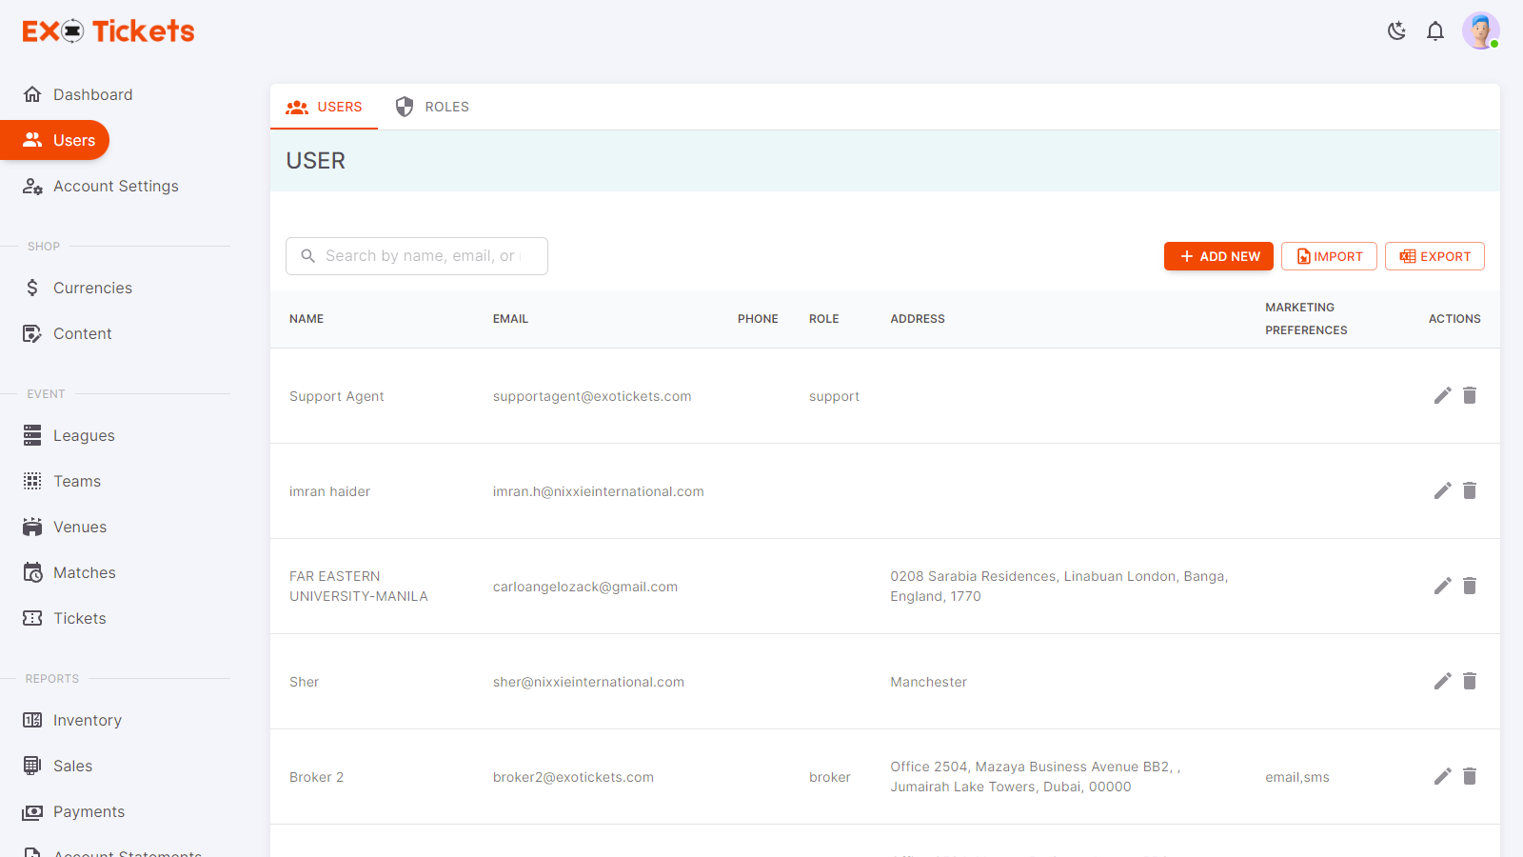Select Venues from the sidebar
This screenshot has width=1523, height=857.
click(80, 527)
